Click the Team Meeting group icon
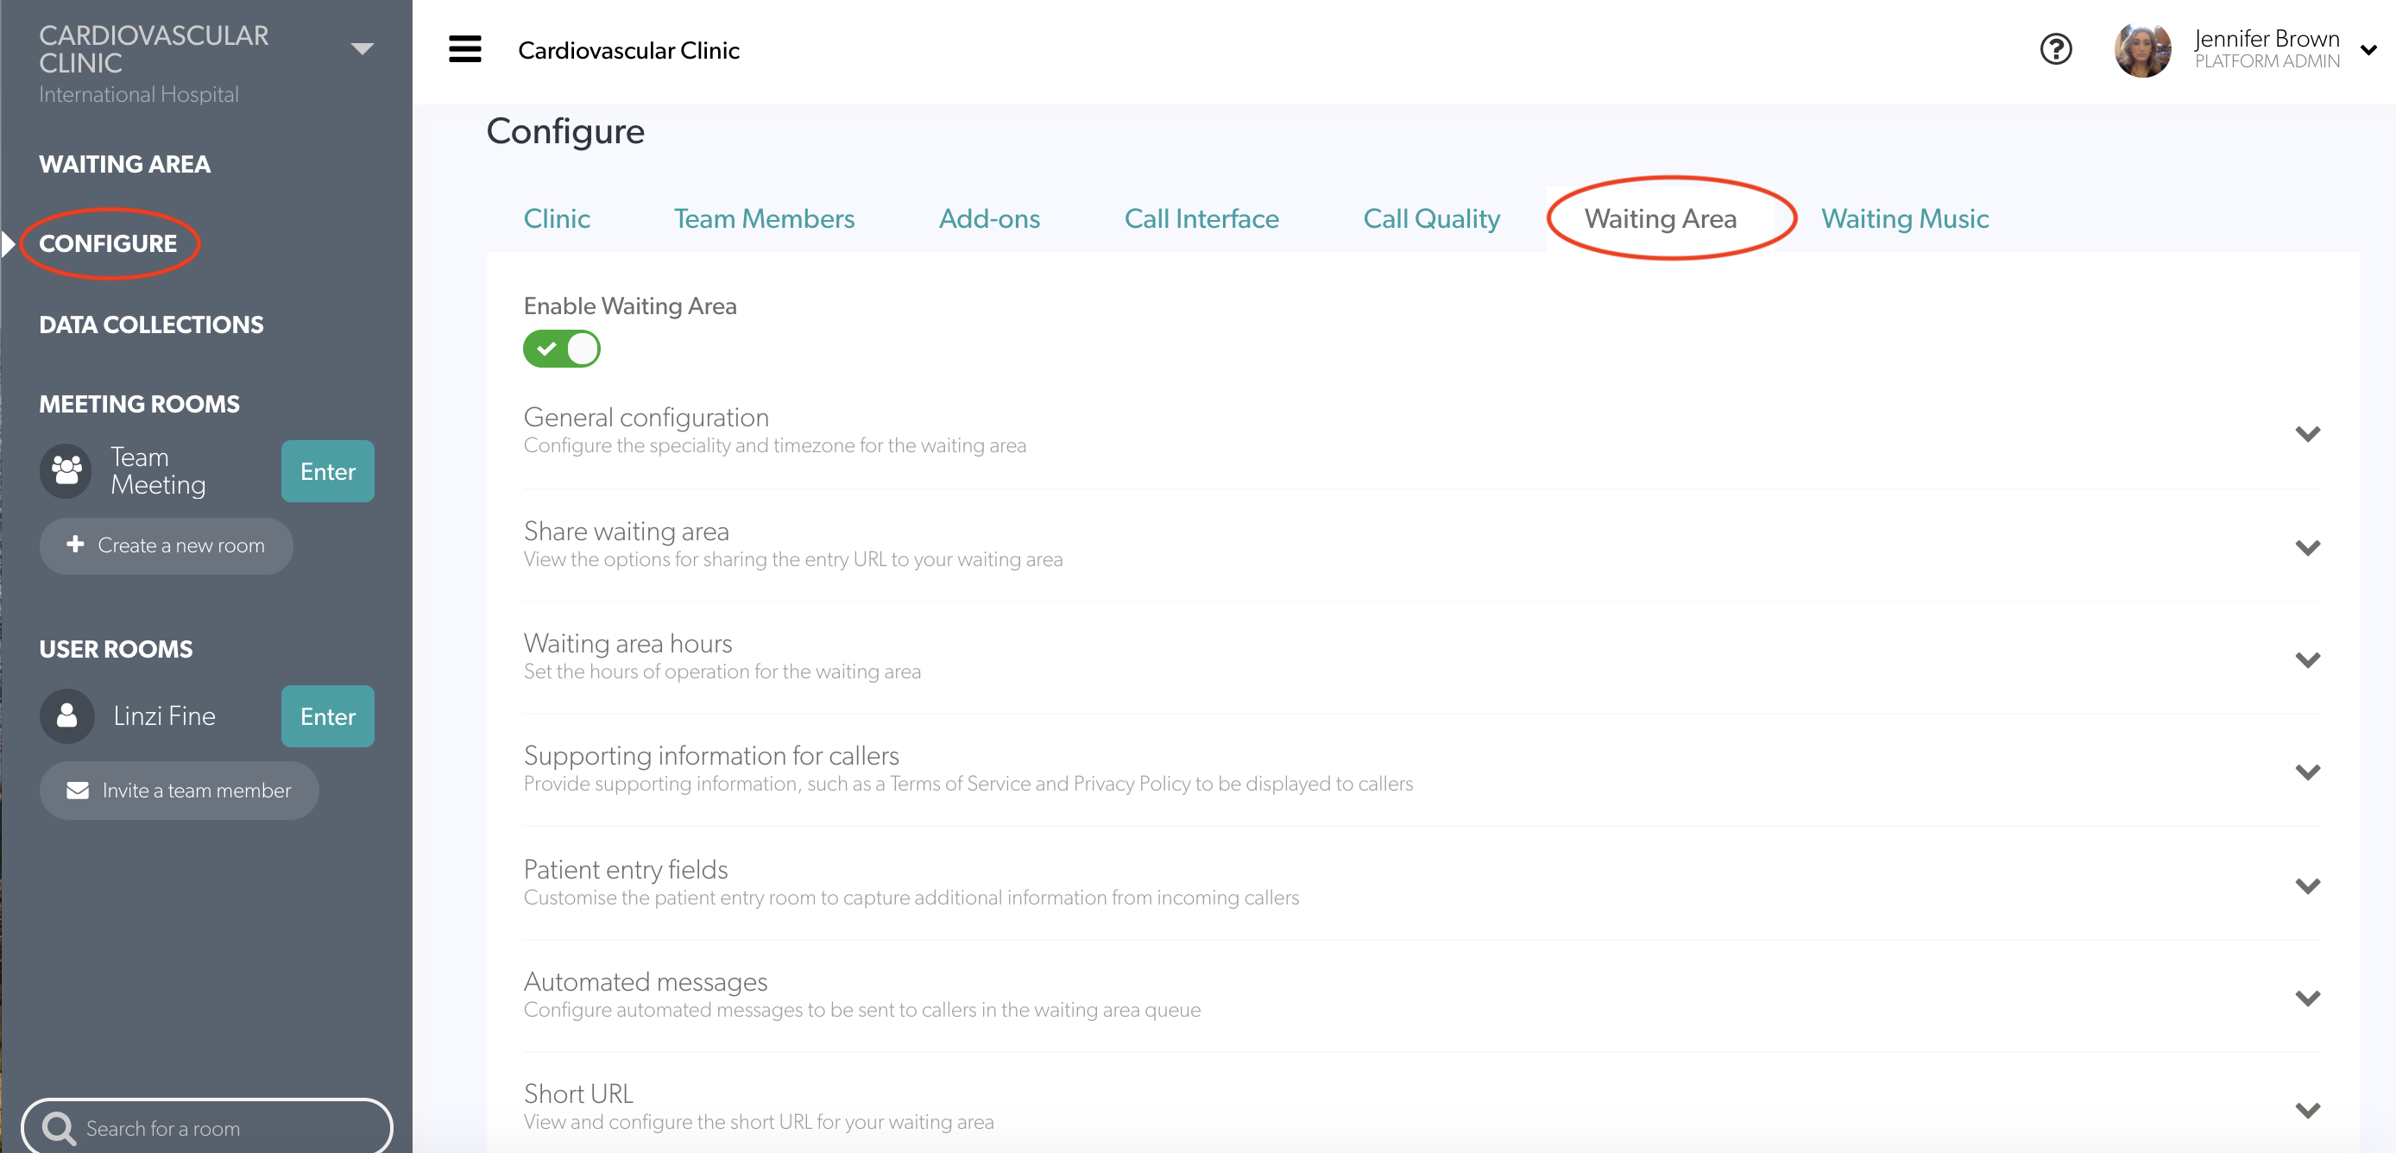2396x1153 pixels. (66, 470)
